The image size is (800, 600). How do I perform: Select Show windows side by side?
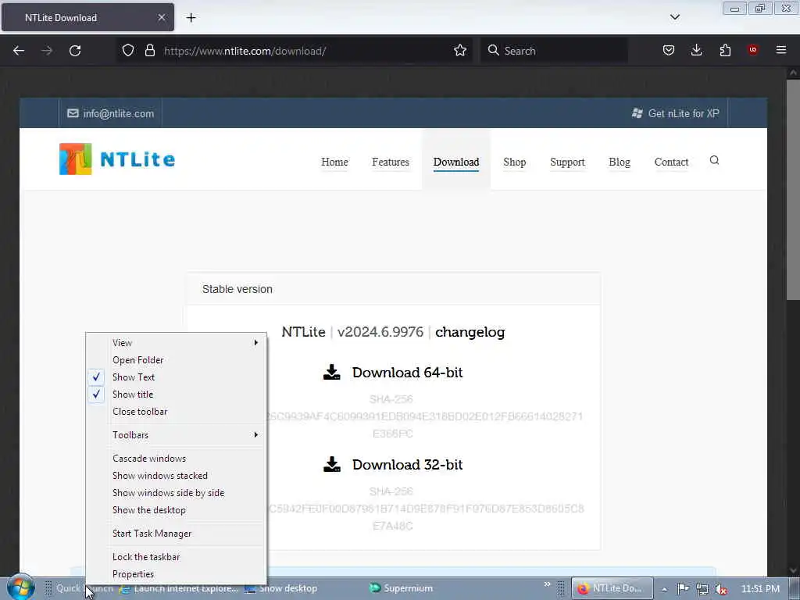(176, 493)
